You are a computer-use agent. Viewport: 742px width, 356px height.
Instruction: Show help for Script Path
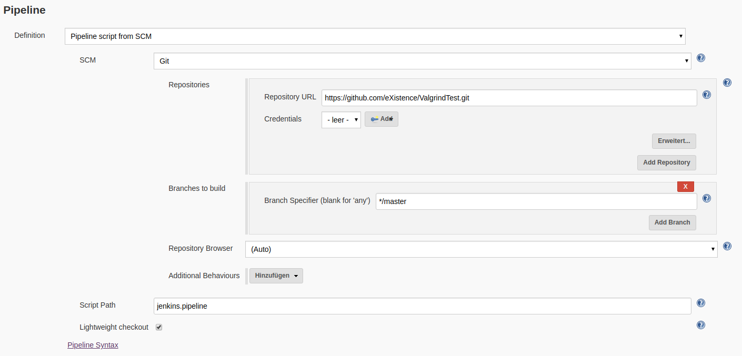click(701, 303)
